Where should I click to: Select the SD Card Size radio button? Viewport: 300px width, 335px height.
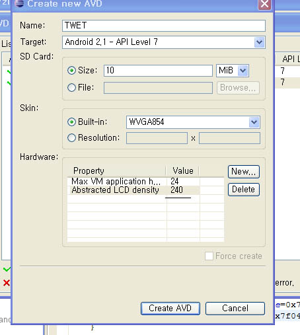point(71,71)
